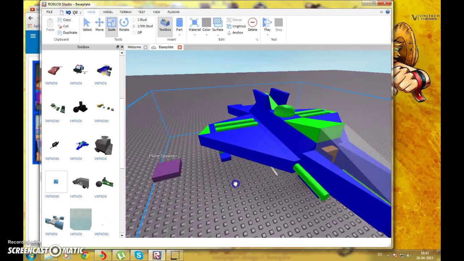Insert the blue jet Vehicle thumbnail

pos(82,146)
